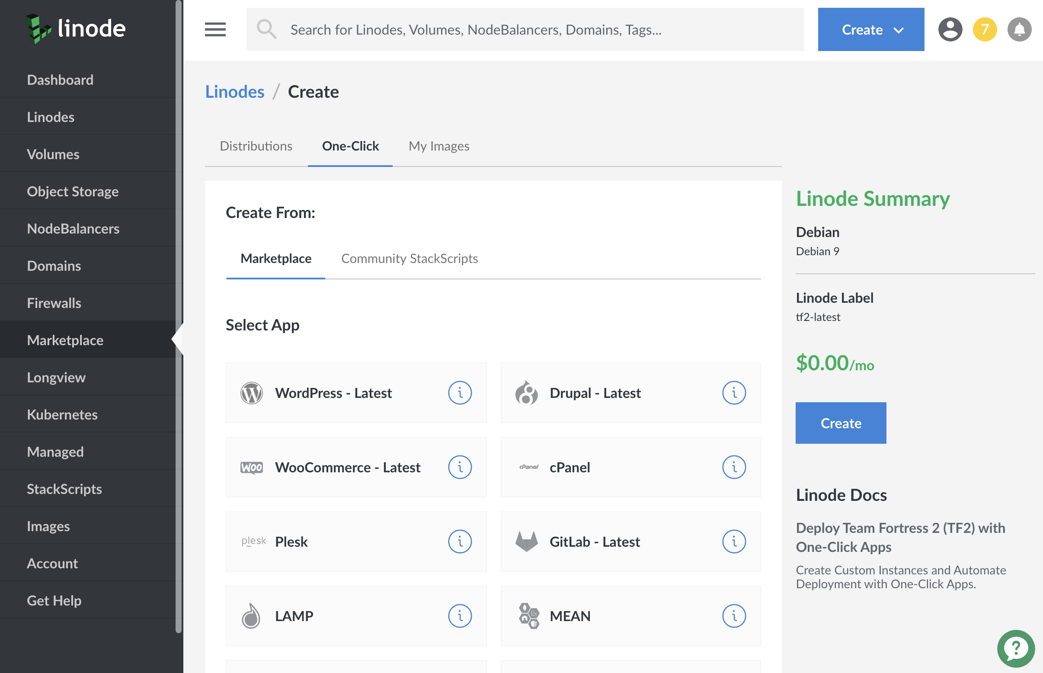Viewport: 1043px width, 673px height.
Task: Click Create button in Linode Summary
Action: (840, 423)
